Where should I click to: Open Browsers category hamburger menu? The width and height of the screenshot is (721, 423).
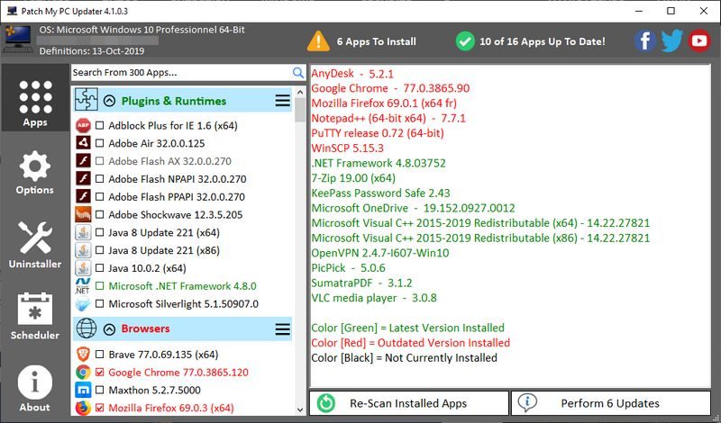pyautogui.click(x=282, y=328)
